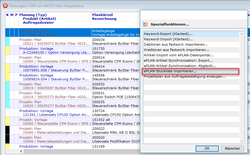Choose Debitoren aus Factwork importieren
250x155 pixels.
(x=176, y=44)
